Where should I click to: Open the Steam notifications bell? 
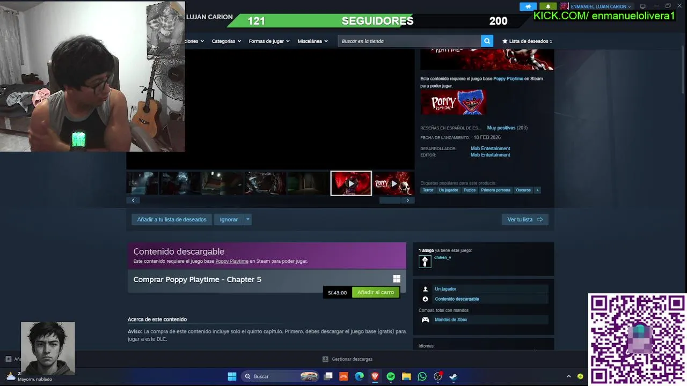[548, 6]
